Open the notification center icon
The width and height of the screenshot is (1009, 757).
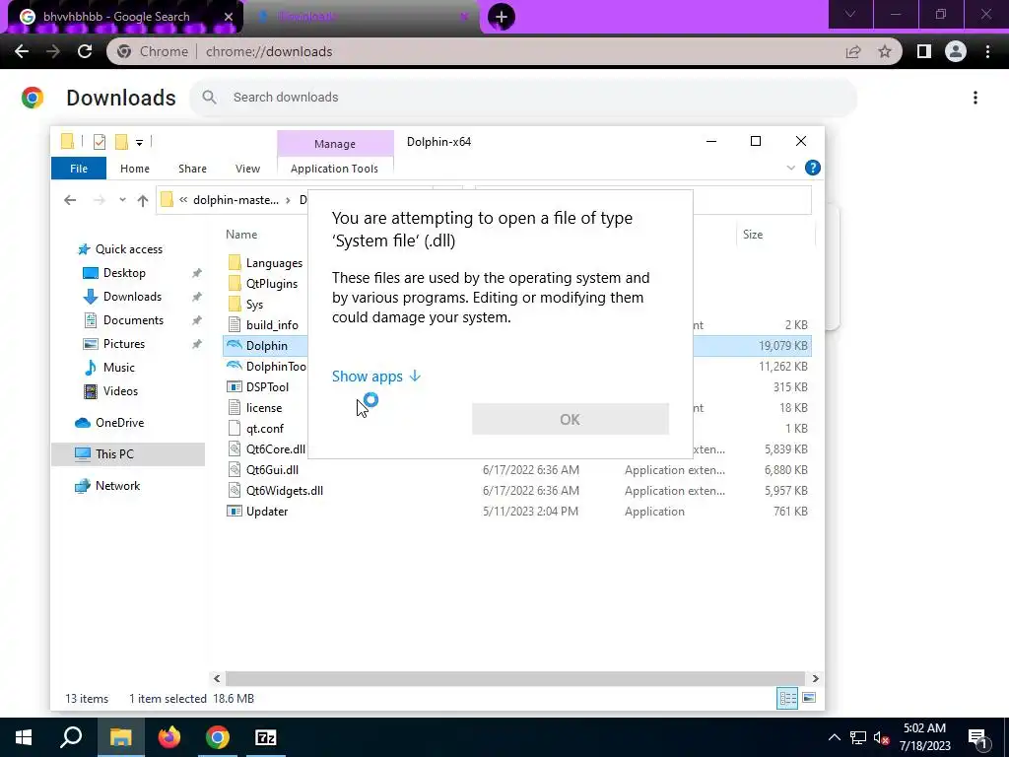tap(978, 737)
